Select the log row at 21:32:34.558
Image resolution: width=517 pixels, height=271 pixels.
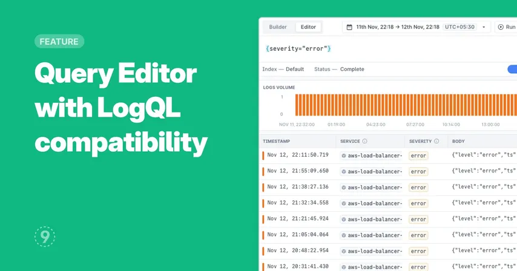click(x=388, y=203)
